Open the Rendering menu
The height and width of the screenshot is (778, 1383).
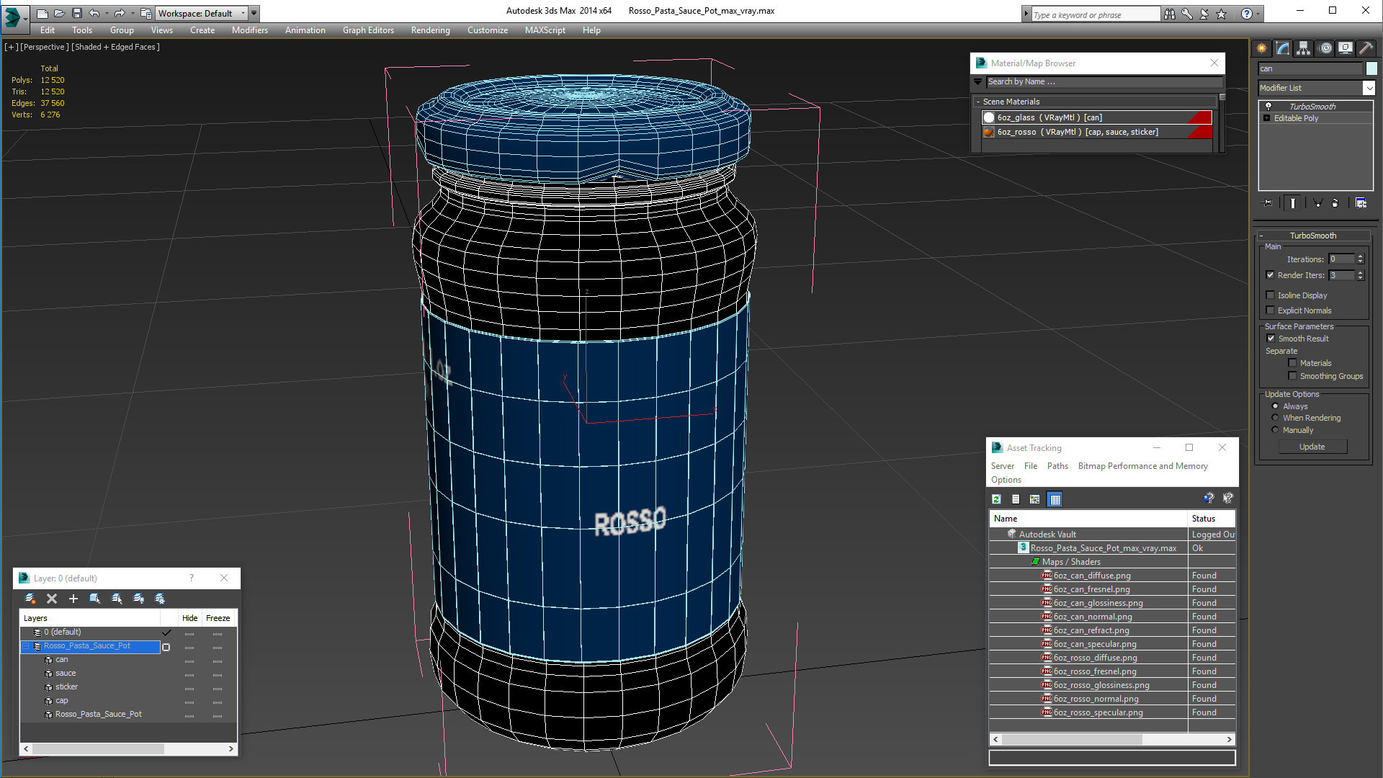430,30
